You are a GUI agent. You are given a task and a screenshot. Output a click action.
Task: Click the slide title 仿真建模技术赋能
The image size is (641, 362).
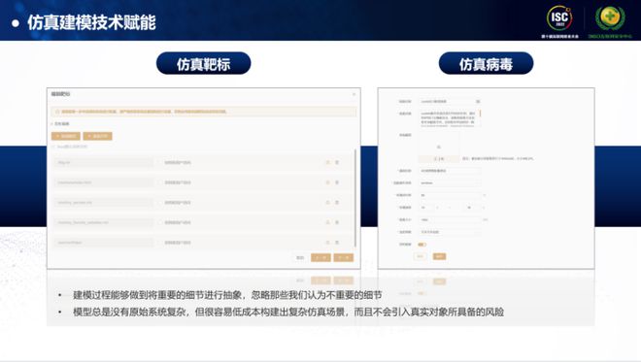tap(91, 22)
